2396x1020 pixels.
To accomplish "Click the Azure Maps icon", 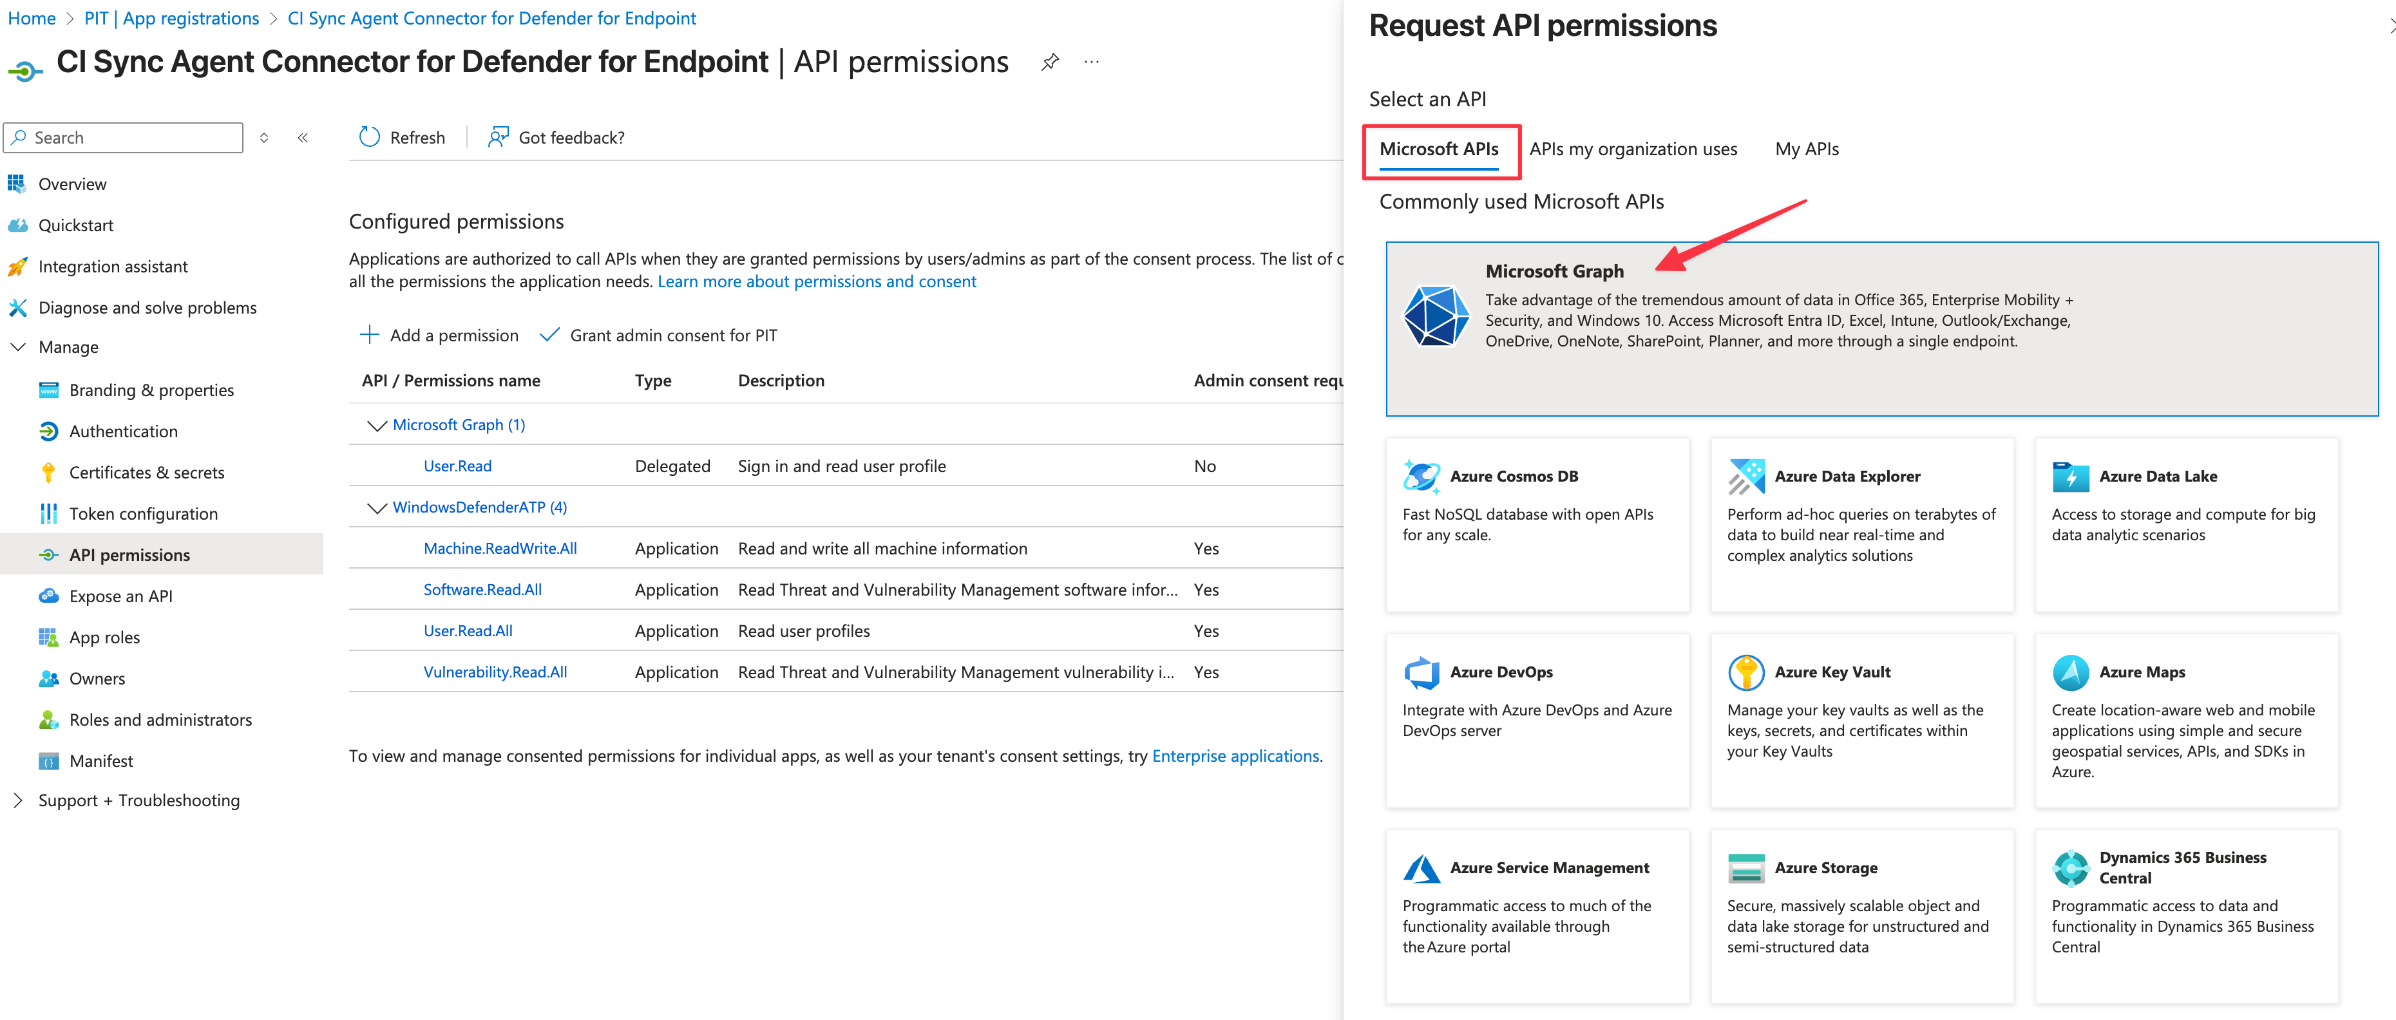I will pos(2071,672).
